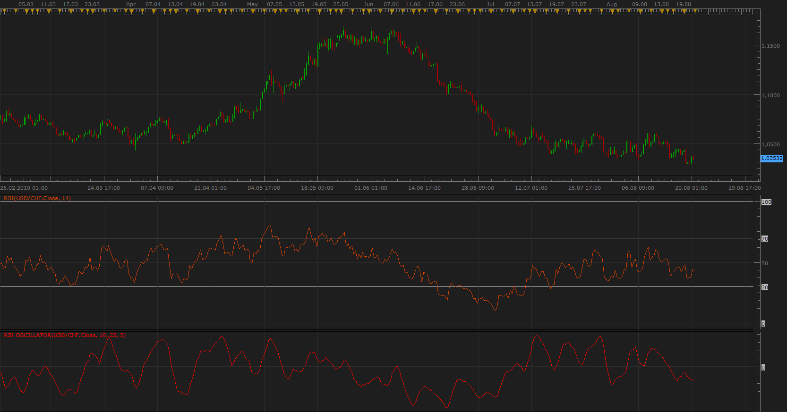Select the Jul month label on top ruler
This screenshot has width=787, height=412.
(491, 4)
